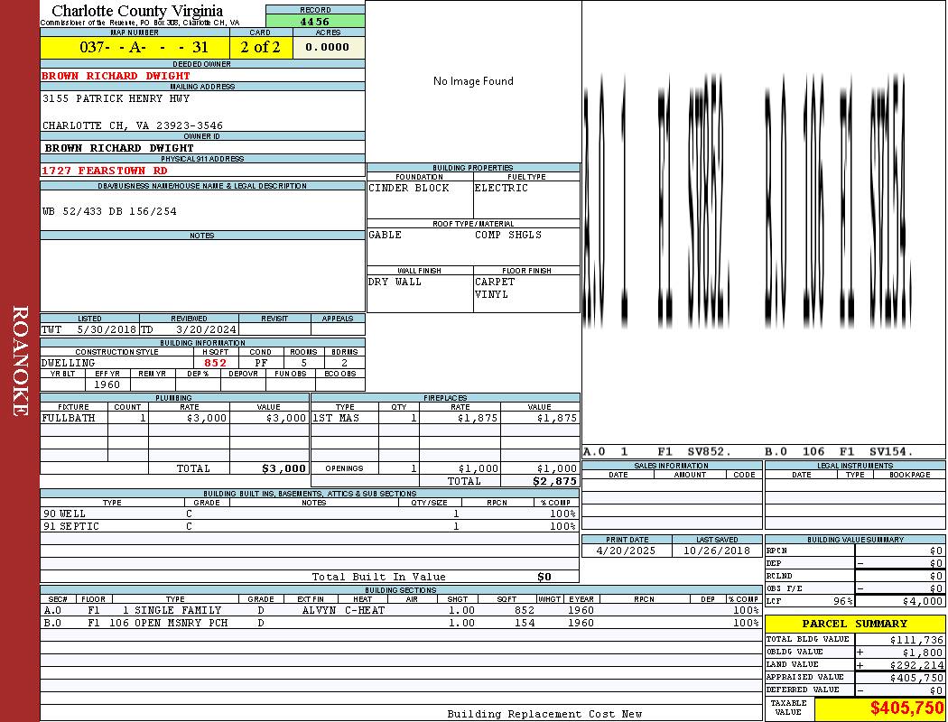Click the print date 4/20/2025

(x=622, y=550)
